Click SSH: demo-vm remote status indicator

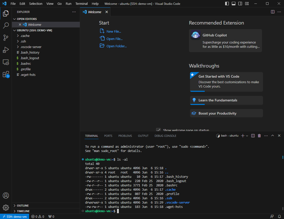click(x=15, y=216)
